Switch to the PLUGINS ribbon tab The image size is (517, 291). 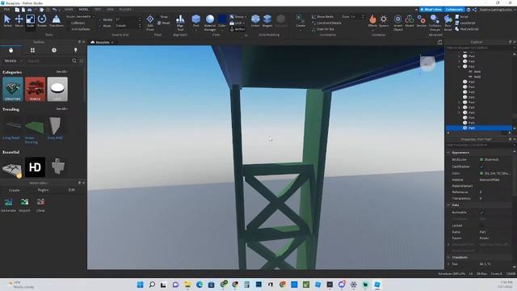tap(125, 10)
